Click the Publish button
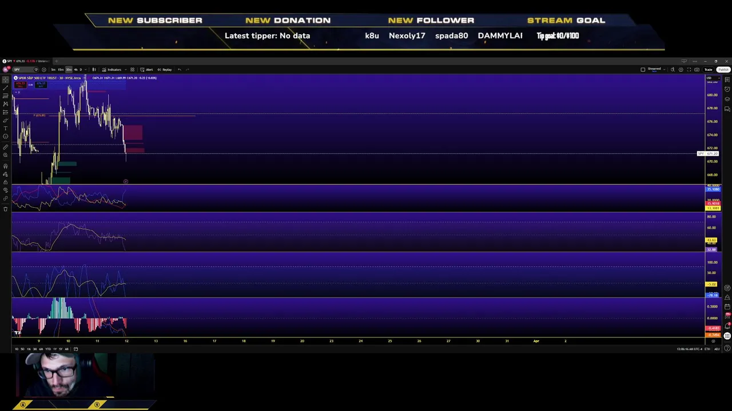 pyautogui.click(x=723, y=70)
